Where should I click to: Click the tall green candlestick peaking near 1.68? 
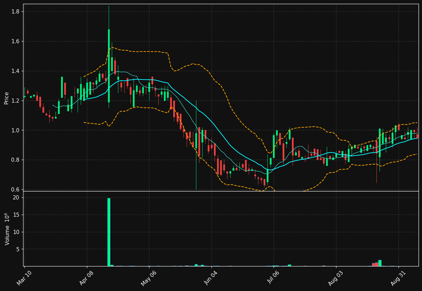(x=109, y=66)
